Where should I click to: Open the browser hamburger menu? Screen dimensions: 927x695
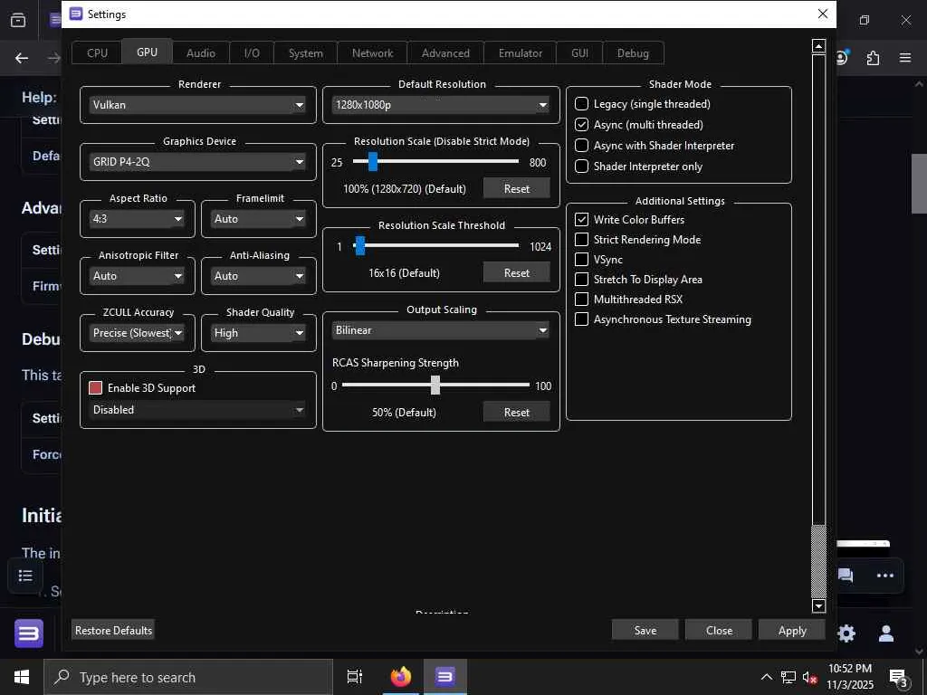[x=905, y=58]
